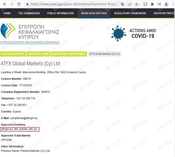Screen dimensions: 175x157
Task: Click ATFX Global Markets (Cy) Ltd breadcrumb
Action: pyautogui.click(x=104, y=54)
